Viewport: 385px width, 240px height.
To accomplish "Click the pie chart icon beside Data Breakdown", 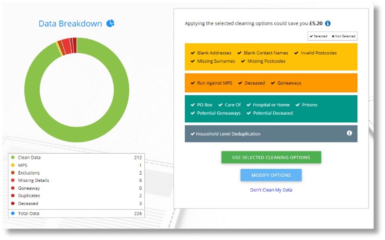I will [110, 23].
